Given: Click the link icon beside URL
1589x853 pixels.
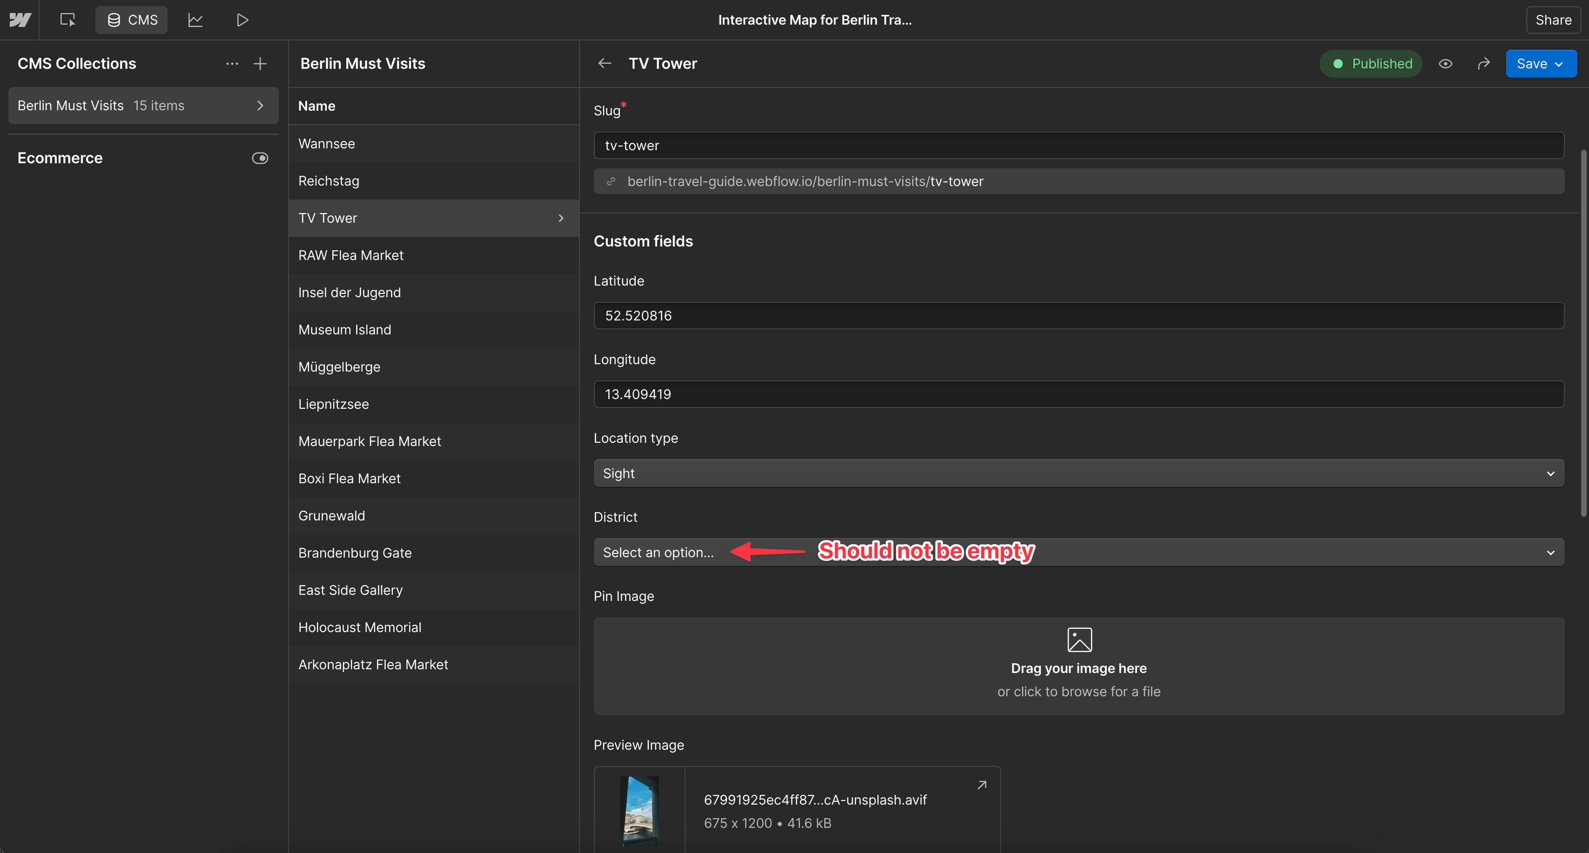Looking at the screenshot, I should click(x=611, y=181).
